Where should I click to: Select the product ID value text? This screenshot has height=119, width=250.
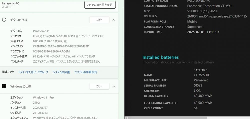[x=51, y=51]
